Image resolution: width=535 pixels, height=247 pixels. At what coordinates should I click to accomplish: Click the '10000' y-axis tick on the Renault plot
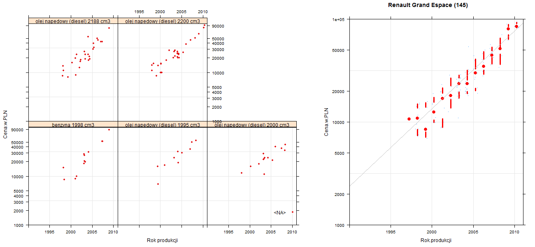point(339,122)
